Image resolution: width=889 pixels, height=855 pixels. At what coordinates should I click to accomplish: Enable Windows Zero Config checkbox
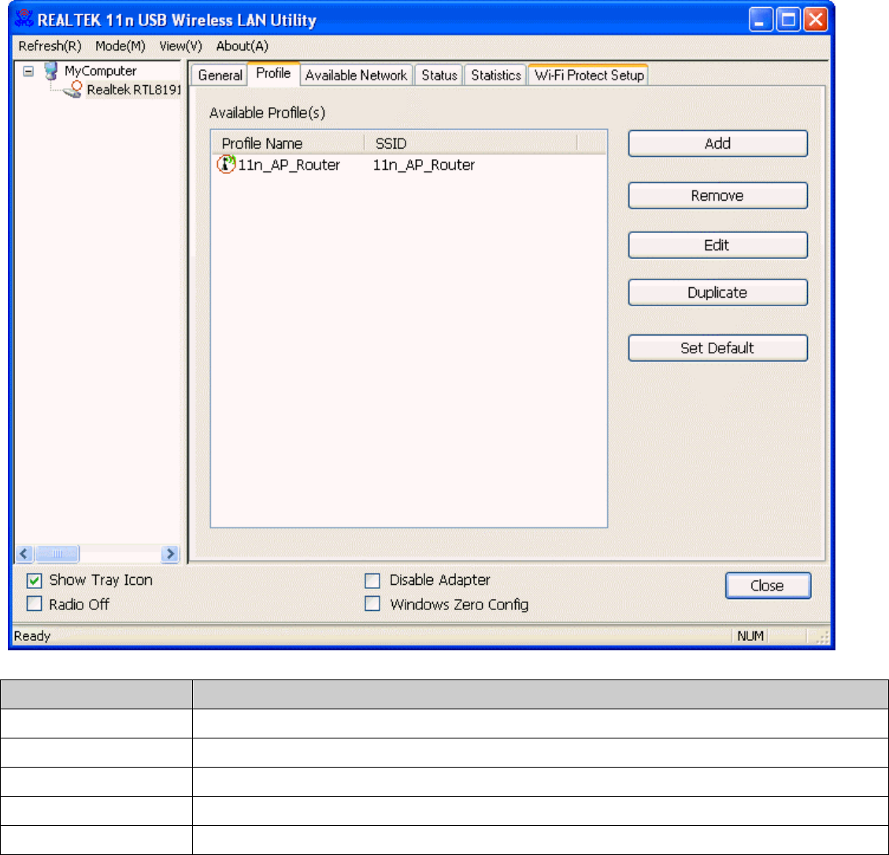coord(372,604)
